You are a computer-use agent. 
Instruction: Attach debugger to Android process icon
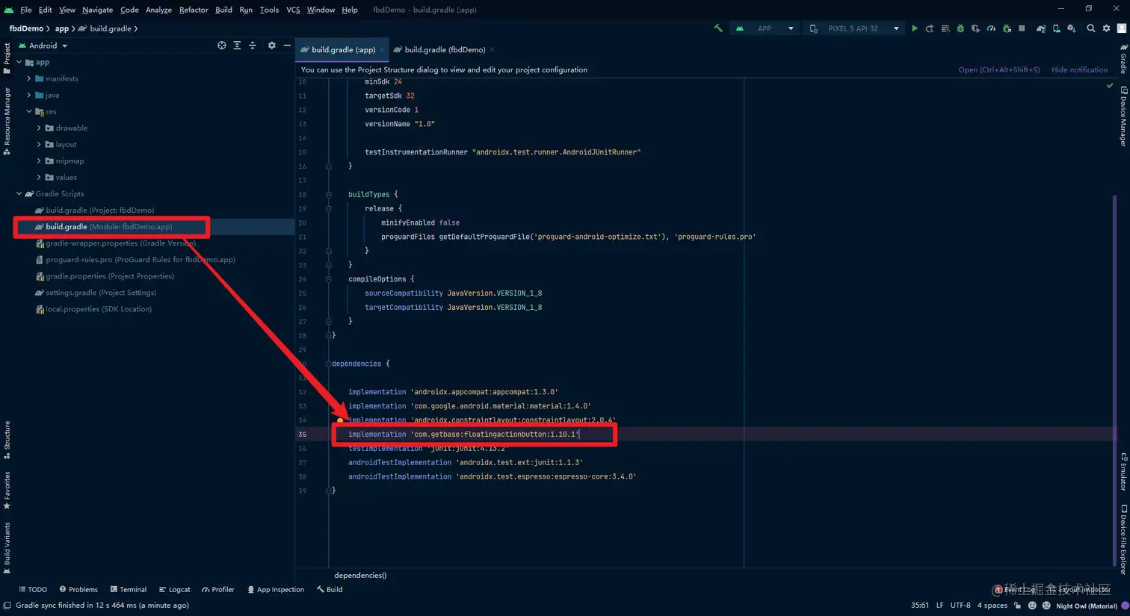(1007, 28)
